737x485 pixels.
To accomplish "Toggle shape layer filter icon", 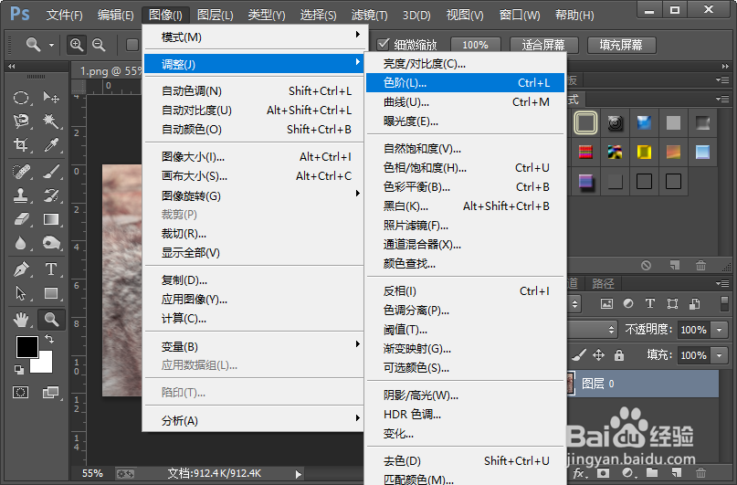I will (672, 303).
